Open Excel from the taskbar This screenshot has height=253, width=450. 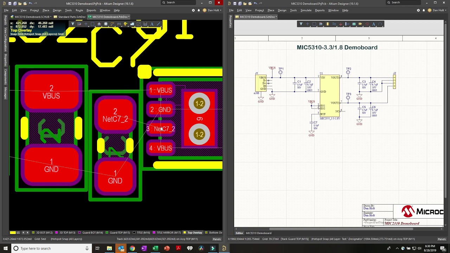155,248
